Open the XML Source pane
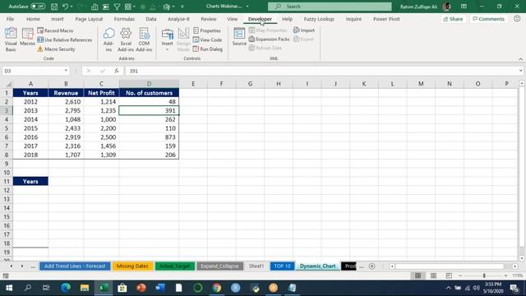The height and width of the screenshot is (296, 526). tap(239, 37)
